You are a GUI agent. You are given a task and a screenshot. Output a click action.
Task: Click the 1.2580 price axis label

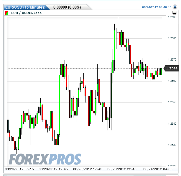(x=172, y=38)
